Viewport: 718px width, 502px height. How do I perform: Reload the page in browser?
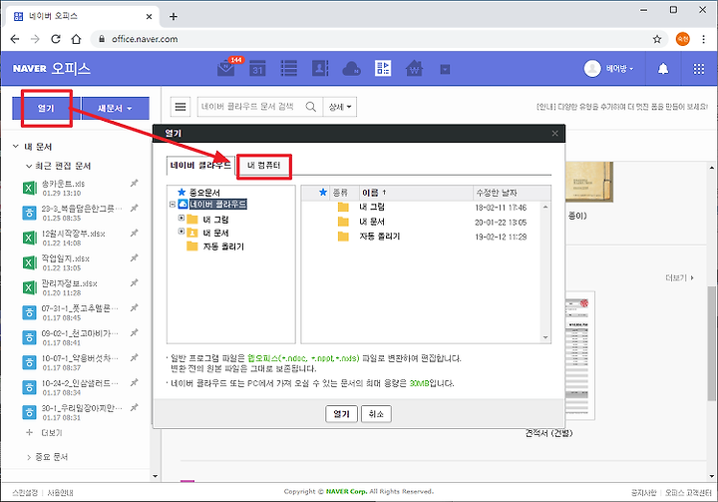pyautogui.click(x=56, y=39)
